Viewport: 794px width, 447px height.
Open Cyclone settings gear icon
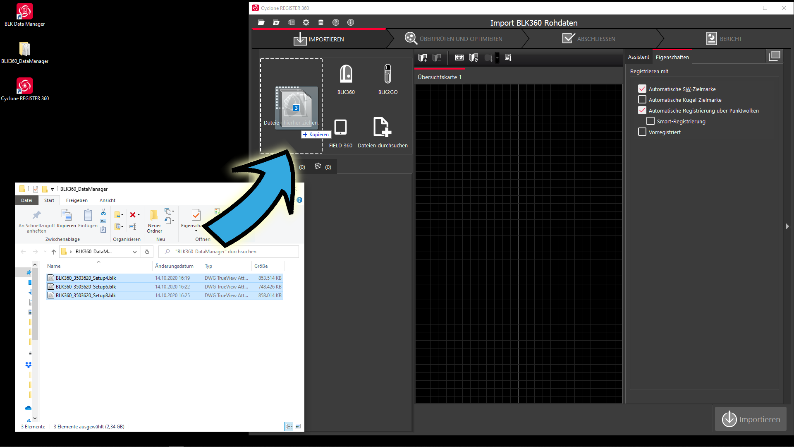pos(306,22)
